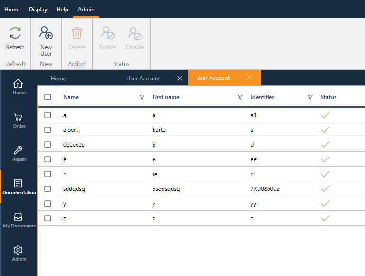
Task: Create a new user with New User icon
Action: click(x=46, y=33)
